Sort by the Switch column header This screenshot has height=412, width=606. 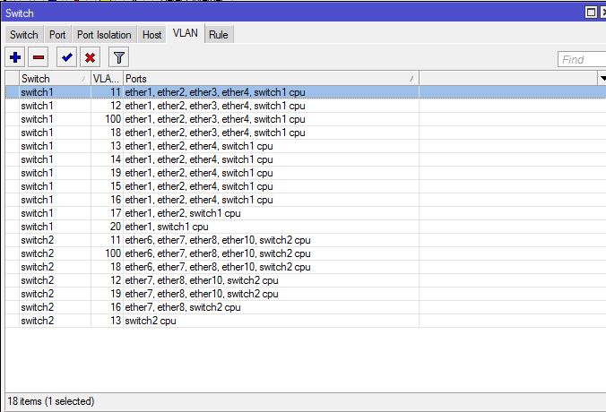point(55,79)
